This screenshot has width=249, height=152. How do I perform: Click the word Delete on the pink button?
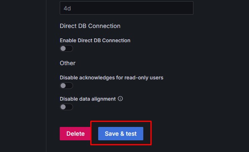coord(76,134)
